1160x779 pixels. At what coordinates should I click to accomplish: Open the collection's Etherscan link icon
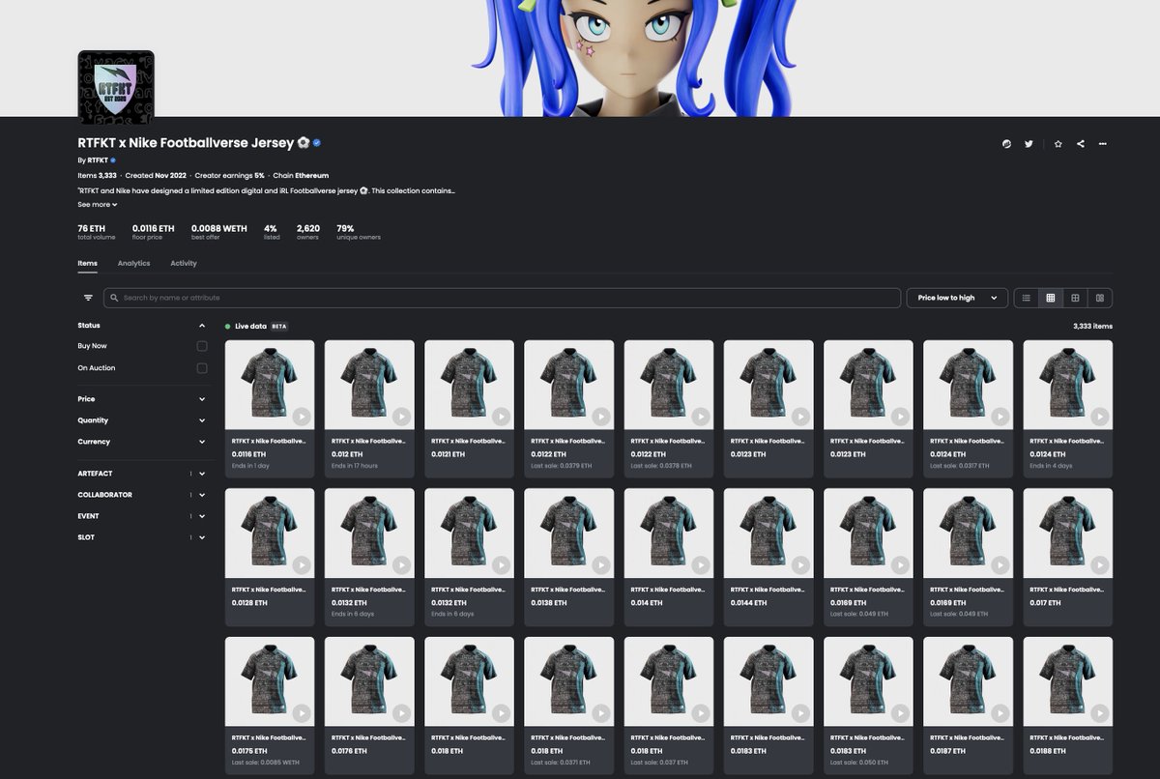point(1006,144)
